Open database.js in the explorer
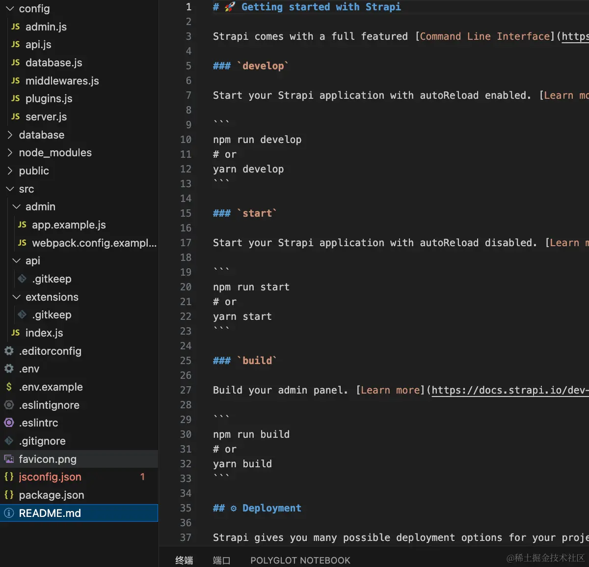Screen dimensions: 589x567 pyautogui.click(x=54, y=63)
